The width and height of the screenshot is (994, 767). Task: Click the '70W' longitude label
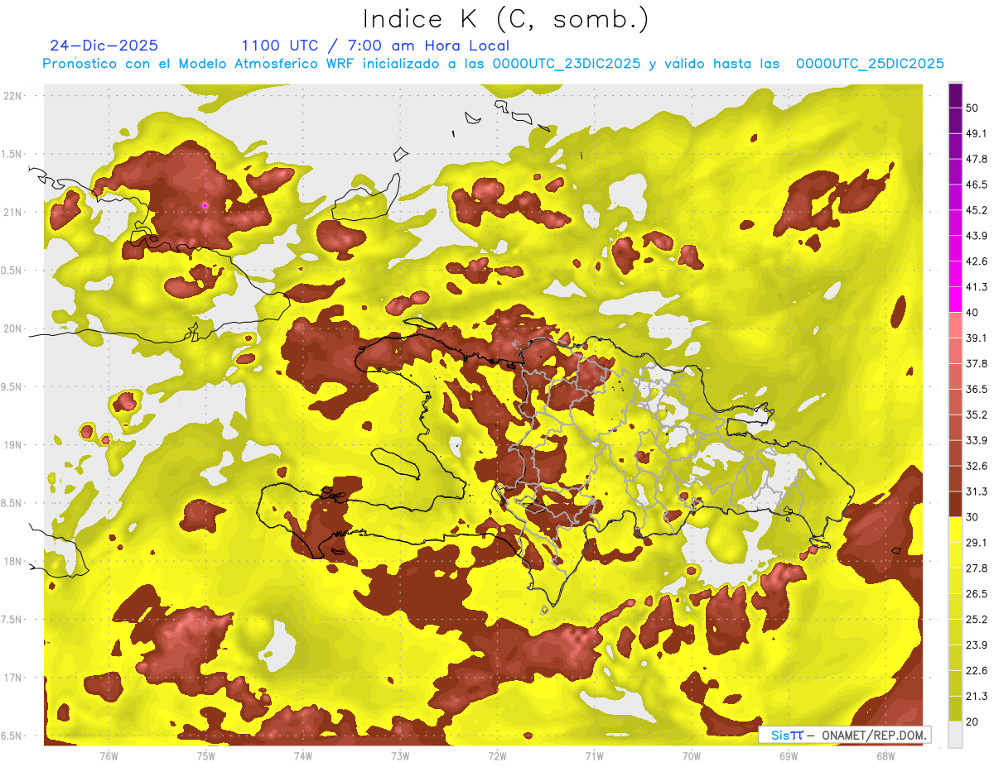691,755
